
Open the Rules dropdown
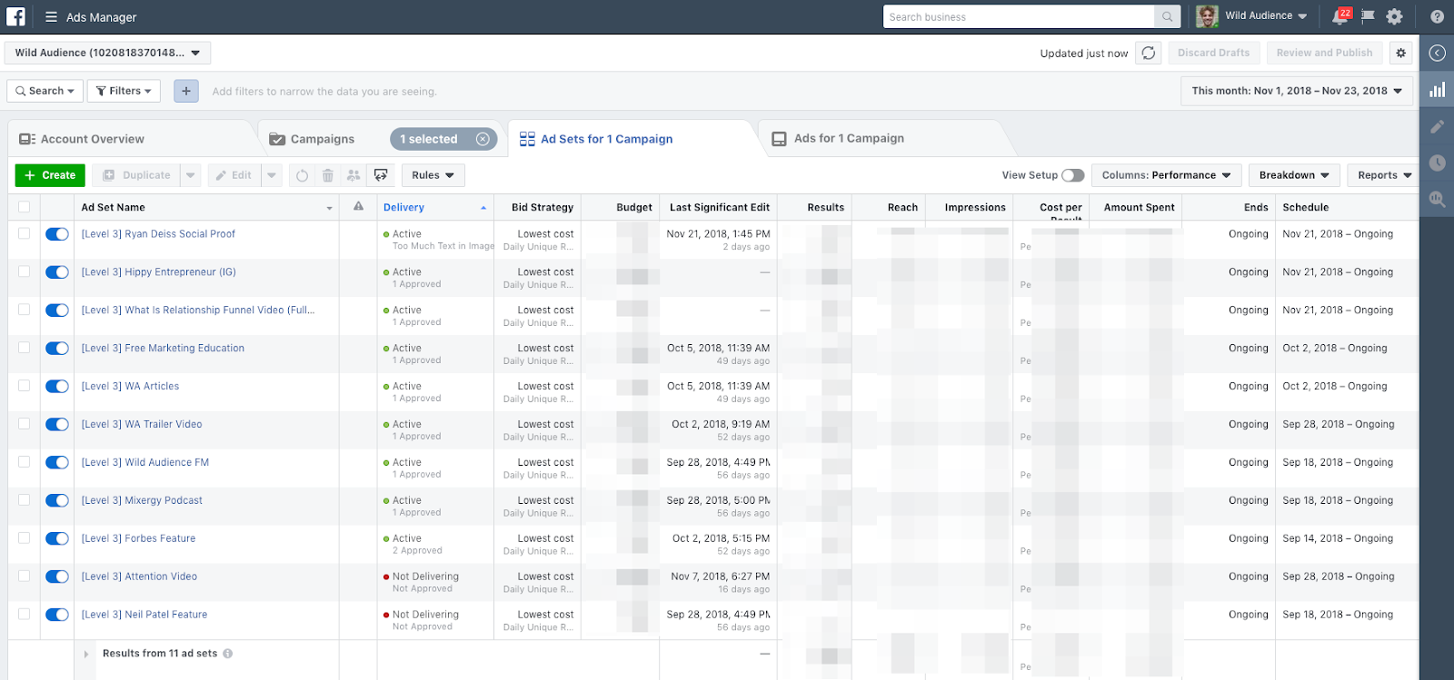pyautogui.click(x=433, y=175)
